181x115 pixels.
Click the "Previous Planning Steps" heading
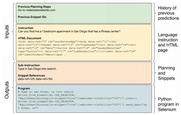coord(34,7)
